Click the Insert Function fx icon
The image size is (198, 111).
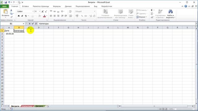point(36,24)
